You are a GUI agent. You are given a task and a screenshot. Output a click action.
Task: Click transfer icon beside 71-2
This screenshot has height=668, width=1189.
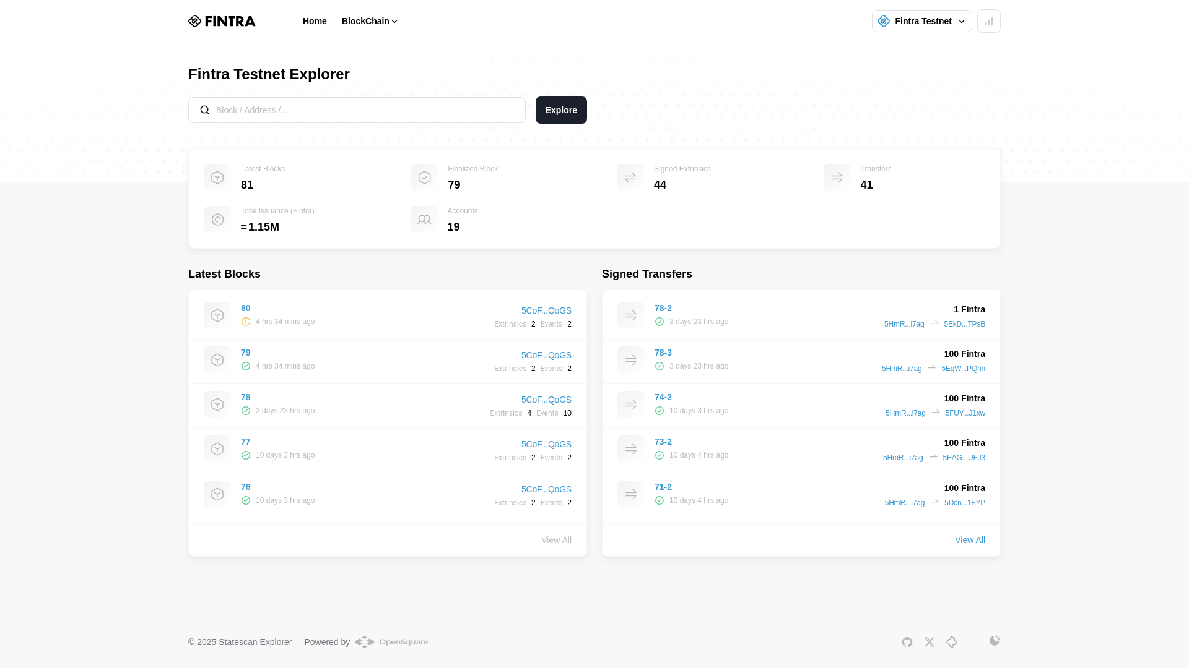pyautogui.click(x=631, y=494)
